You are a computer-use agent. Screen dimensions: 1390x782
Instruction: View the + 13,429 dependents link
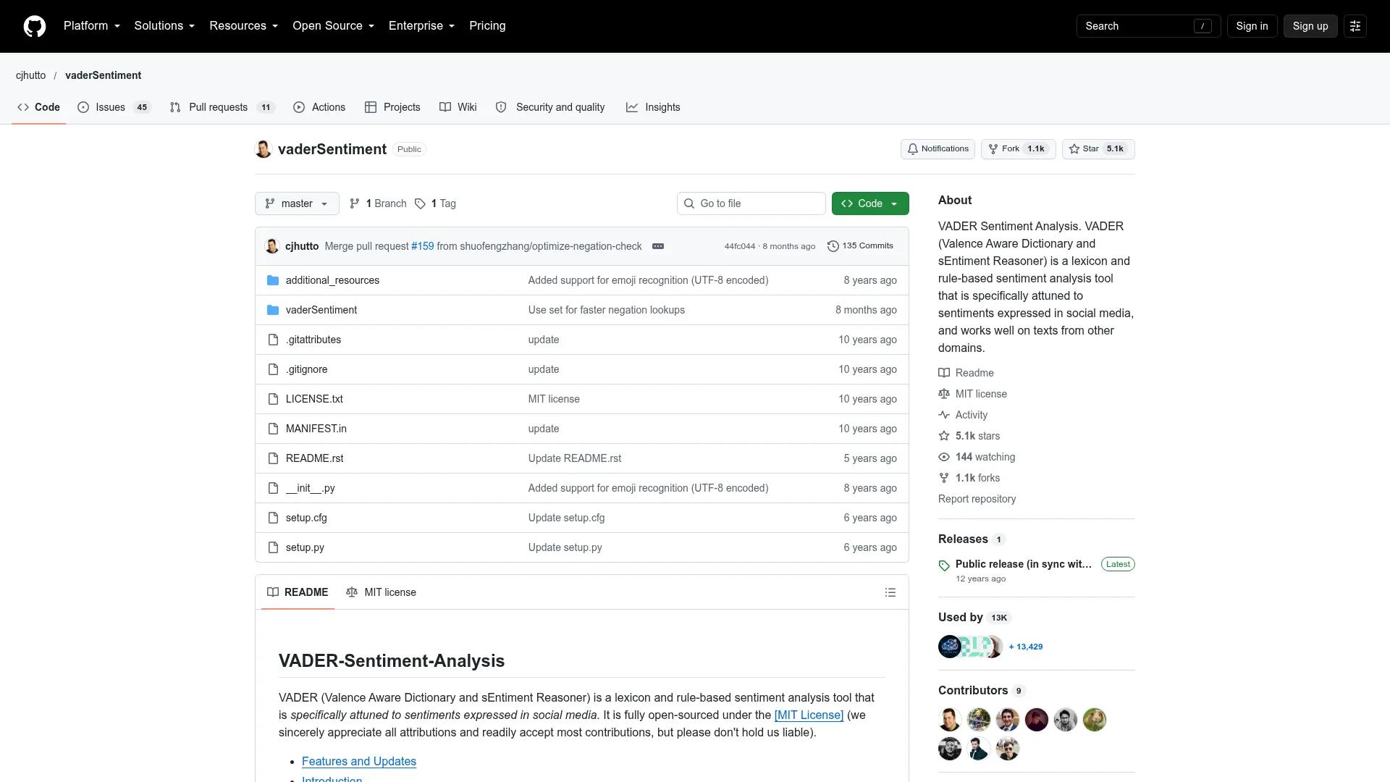point(1026,647)
